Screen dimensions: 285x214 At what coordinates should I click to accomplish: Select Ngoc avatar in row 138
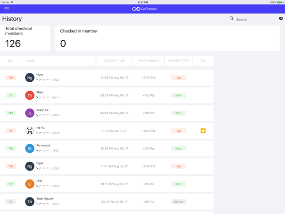29,166
